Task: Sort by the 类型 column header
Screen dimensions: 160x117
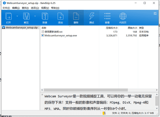Action: [x=141, y=28]
